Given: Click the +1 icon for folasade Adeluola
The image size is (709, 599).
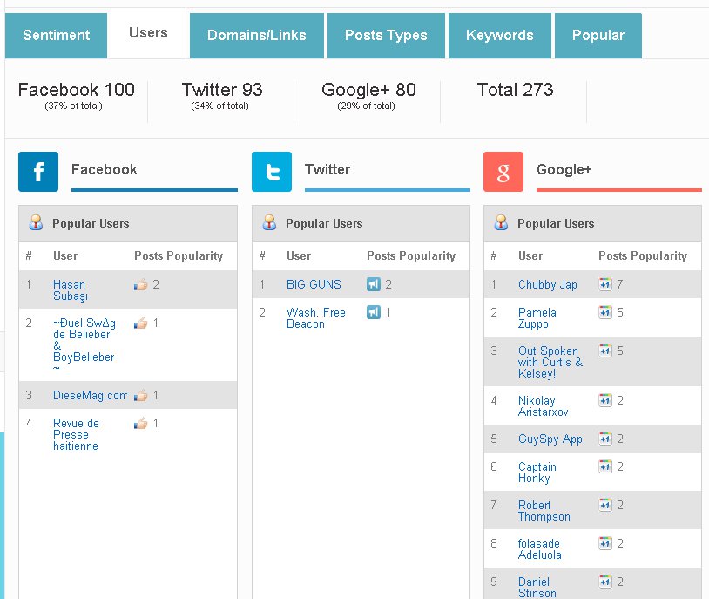Looking at the screenshot, I should 605,543.
